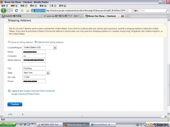Open the back/forward history dropdown arrow
This screenshot has width=170, height=127.
click(x=12, y=11)
